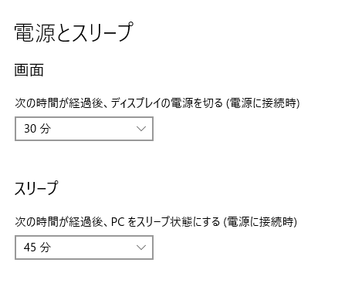The height and width of the screenshot is (303, 362).
Task: Select the 30 分 value text
Action: pyautogui.click(x=37, y=129)
